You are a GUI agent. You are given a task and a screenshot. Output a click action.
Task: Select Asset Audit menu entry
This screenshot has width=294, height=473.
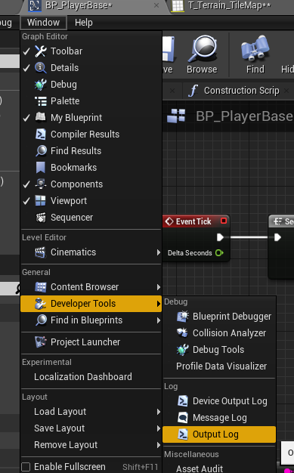[219, 468]
